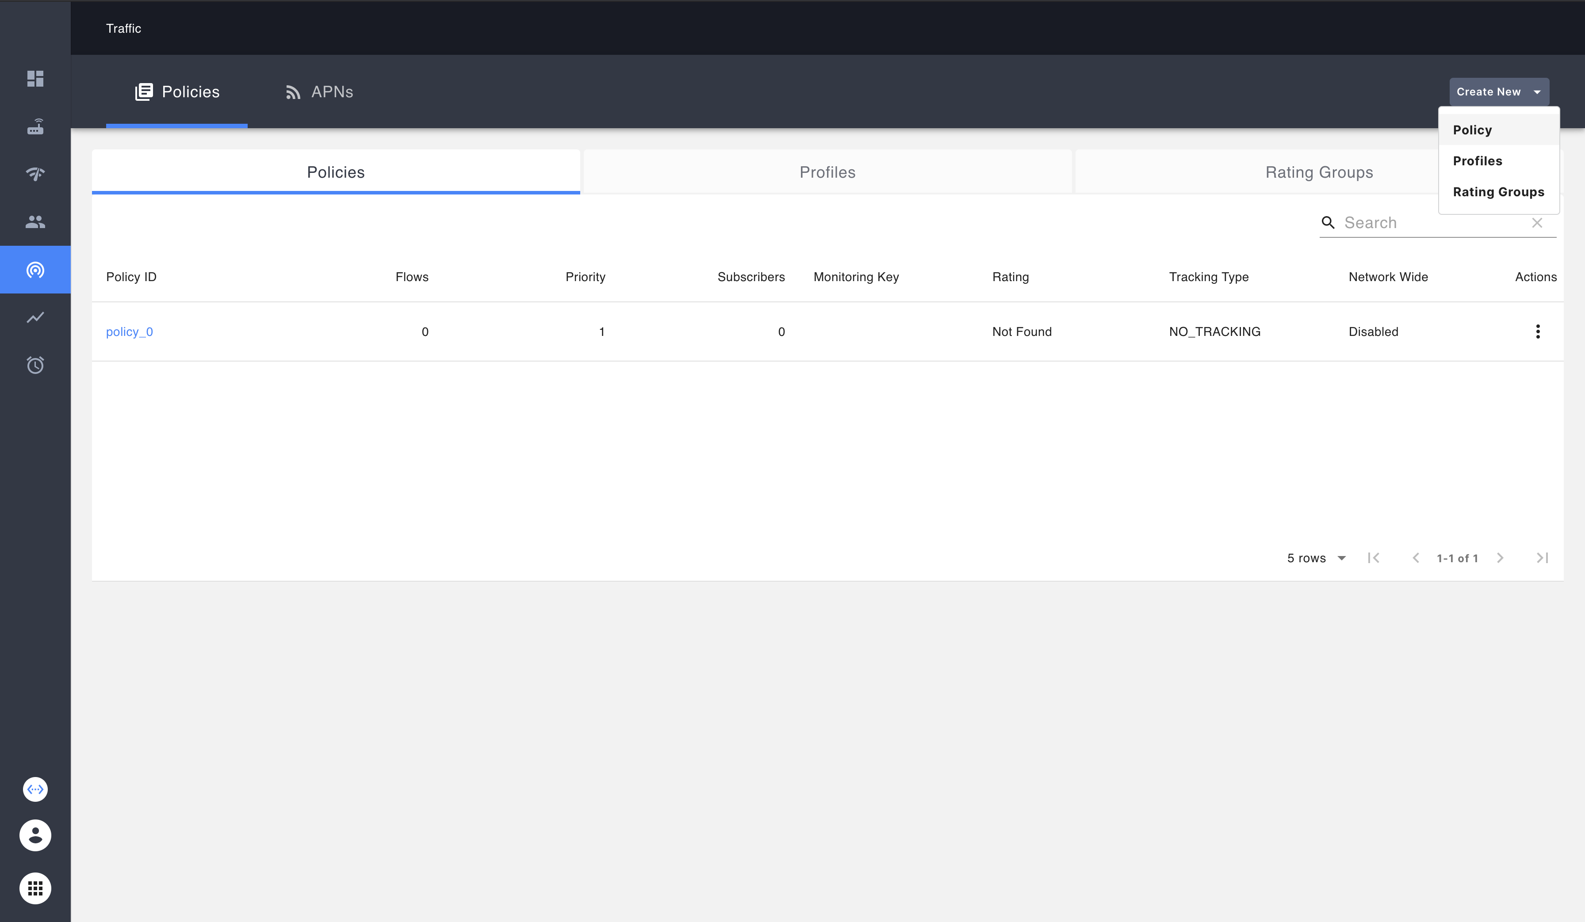Open the Subscribers people icon in sidebar
This screenshot has width=1585, height=922.
tap(35, 222)
